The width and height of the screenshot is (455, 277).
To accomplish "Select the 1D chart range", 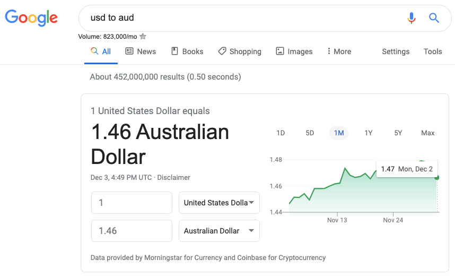I will tap(281, 133).
